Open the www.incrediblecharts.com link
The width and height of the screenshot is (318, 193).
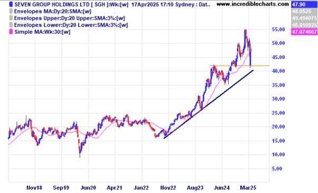pos(252,4)
